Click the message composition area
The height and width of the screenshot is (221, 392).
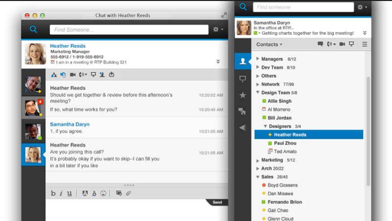click(x=136, y=211)
